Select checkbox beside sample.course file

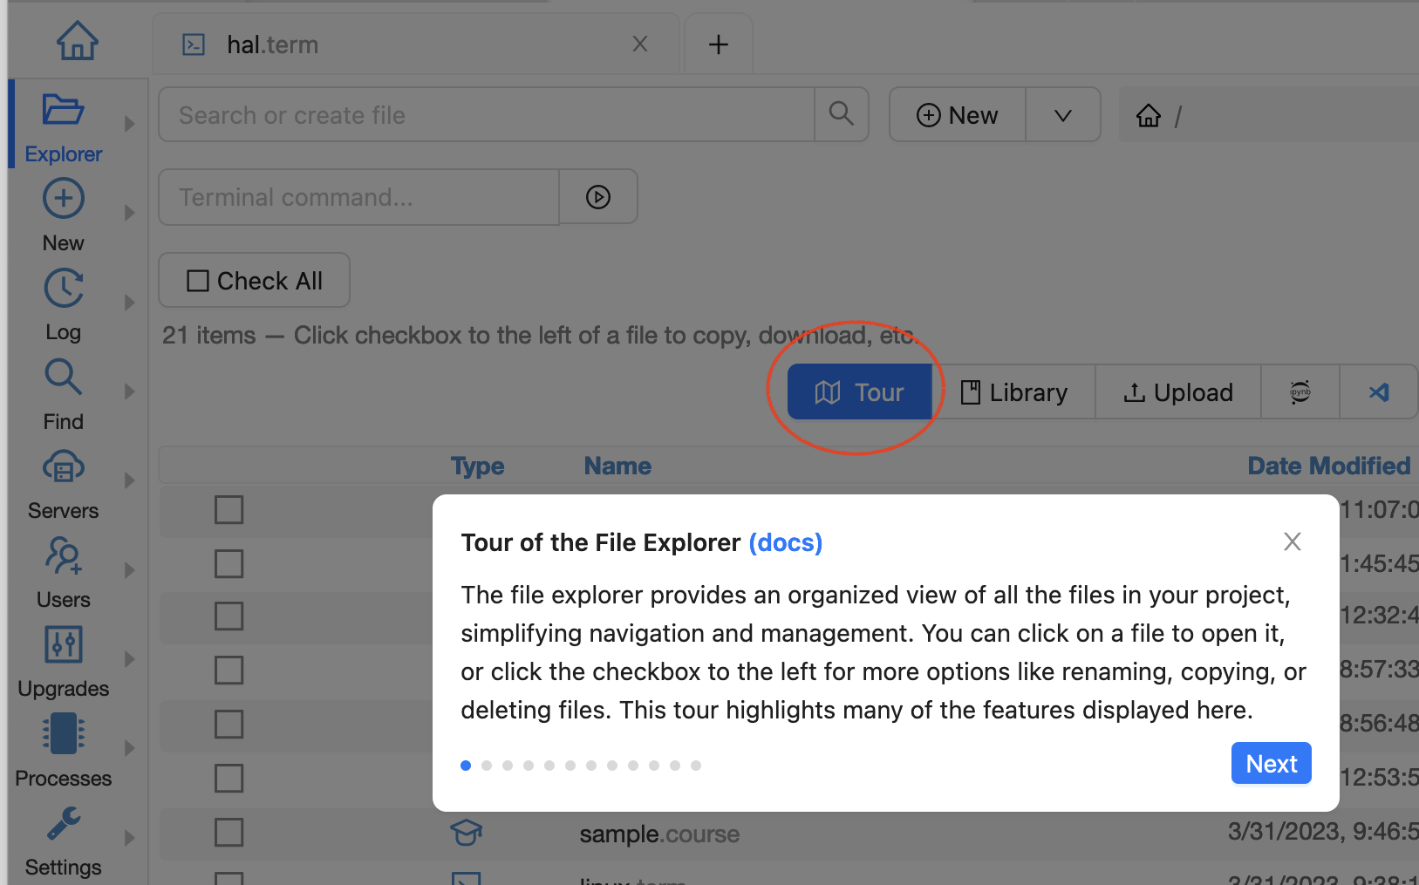tap(229, 833)
